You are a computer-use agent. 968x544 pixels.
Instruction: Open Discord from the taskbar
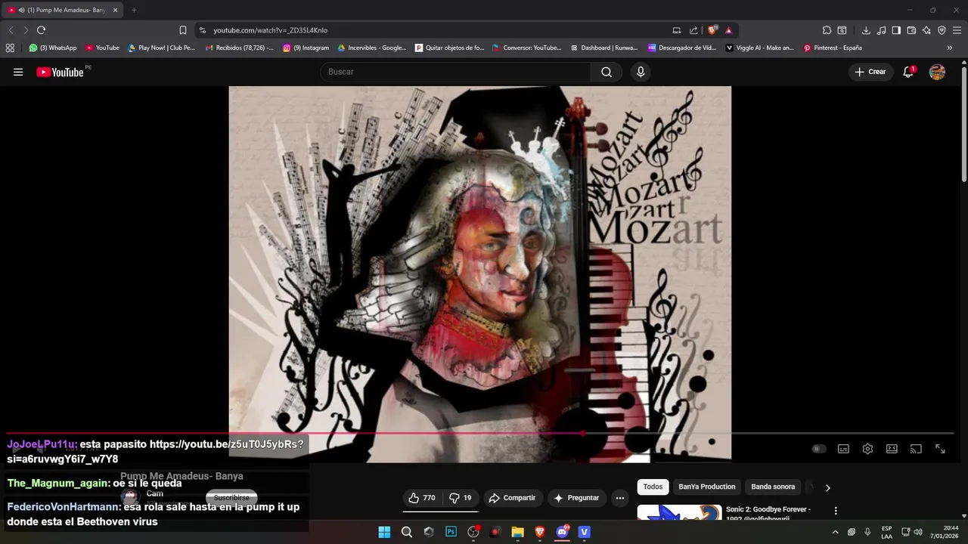tap(562, 532)
